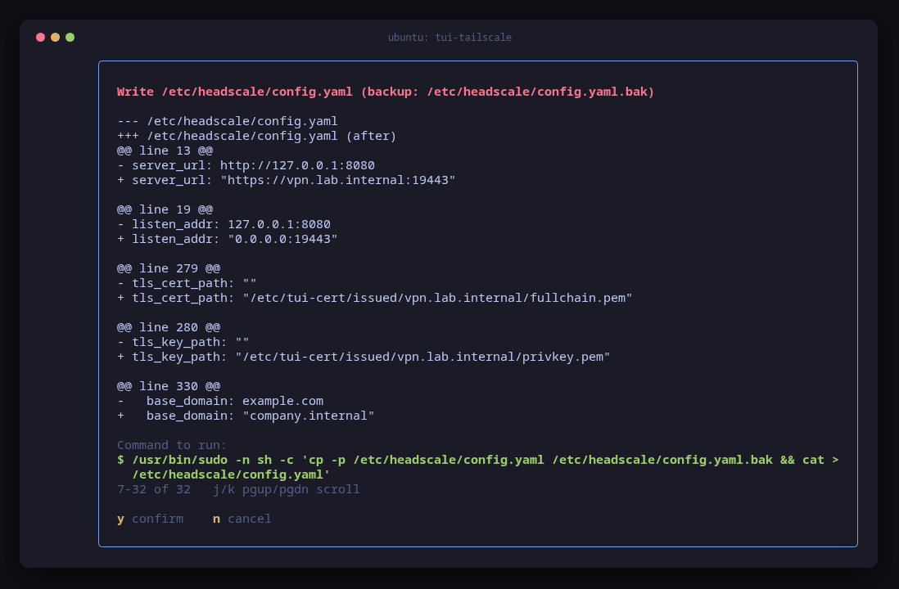
Task: Click the '@@ line 13 @@' hunk marker
Action: coord(165,151)
